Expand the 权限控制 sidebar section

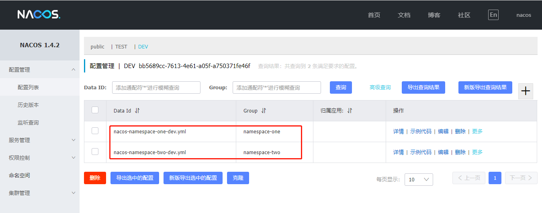pos(40,158)
